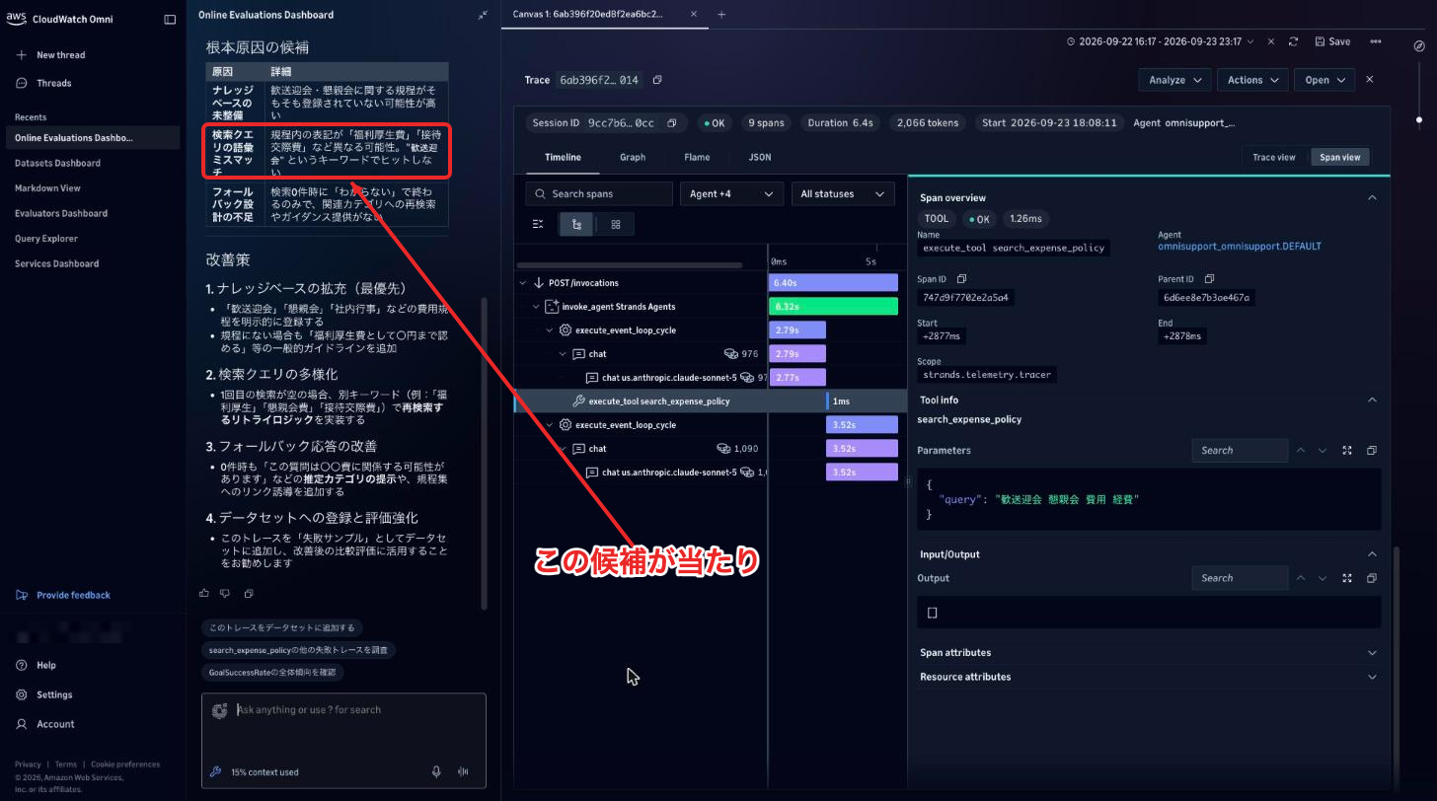The image size is (1437, 801).
Task: Collapse the Span overview section
Action: (x=1372, y=197)
